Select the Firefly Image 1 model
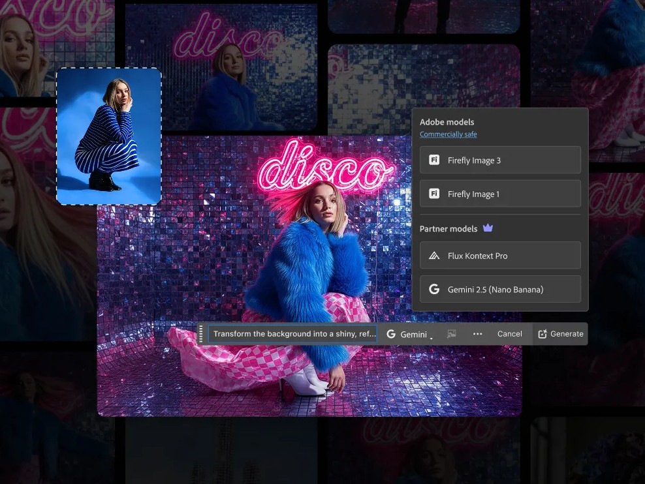This screenshot has height=484, width=645. pyautogui.click(x=500, y=194)
